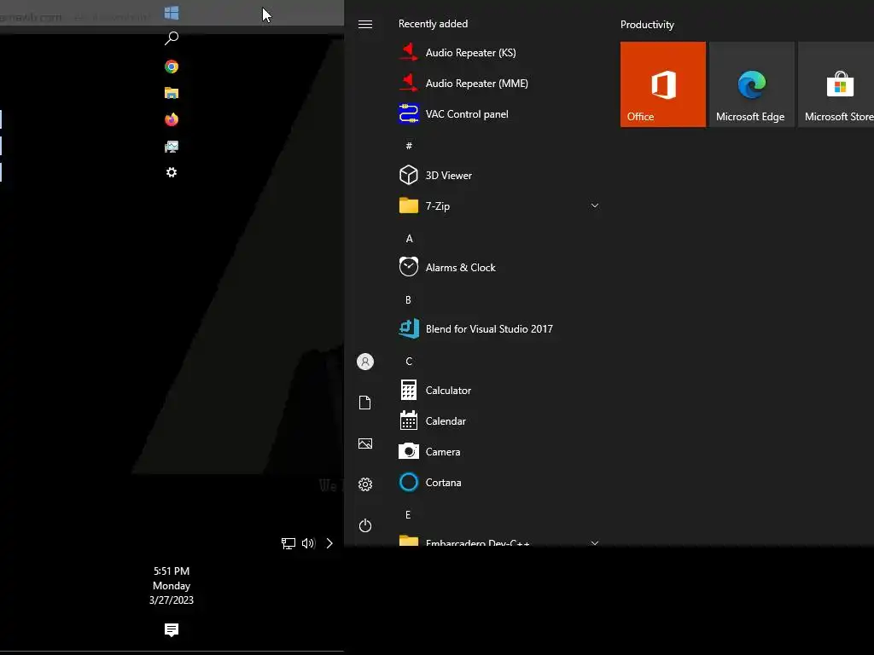This screenshot has height=655, width=874.
Task: Open Alarms & Clock
Action: click(x=498, y=267)
